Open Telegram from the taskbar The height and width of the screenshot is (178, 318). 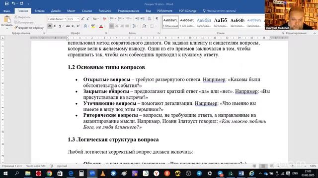199,174
